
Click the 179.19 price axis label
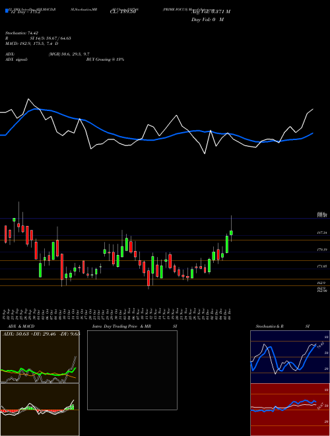coord(321,250)
